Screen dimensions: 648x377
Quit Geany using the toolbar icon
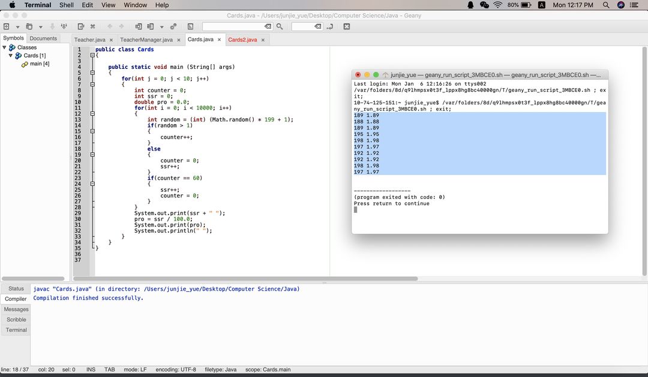pos(347,26)
